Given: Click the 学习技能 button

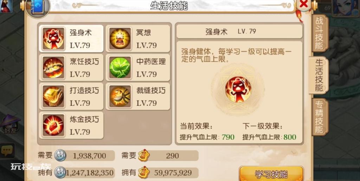Looking at the screenshot, I should pos(271,174).
